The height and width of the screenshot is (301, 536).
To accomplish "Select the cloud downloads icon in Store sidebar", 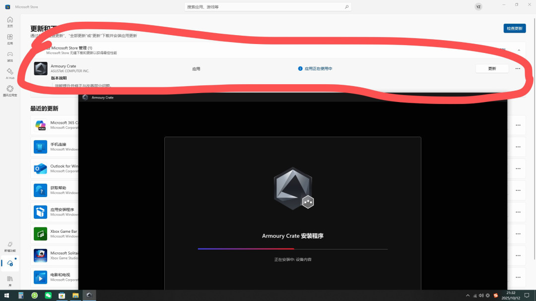I will click(10, 263).
